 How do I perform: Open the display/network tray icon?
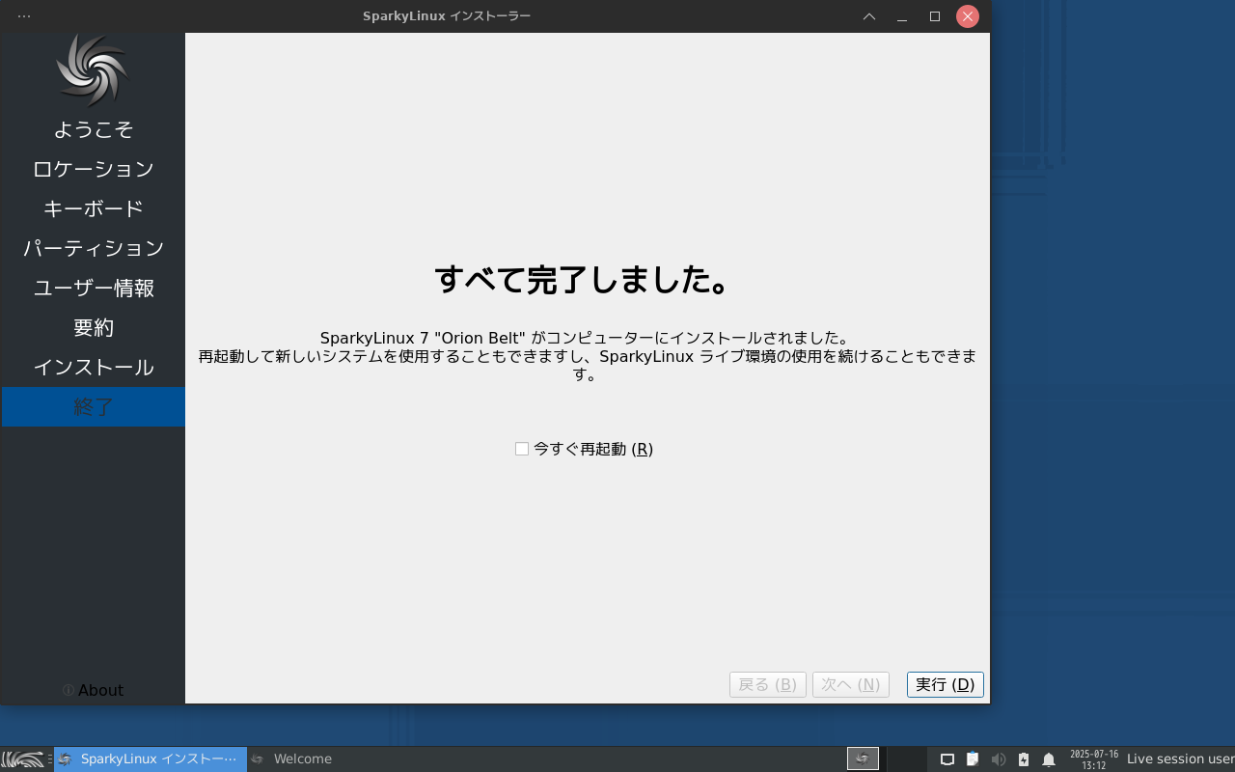[947, 759]
